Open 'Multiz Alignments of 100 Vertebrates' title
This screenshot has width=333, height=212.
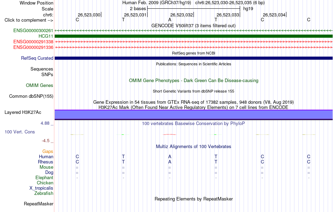[x=193, y=146]
